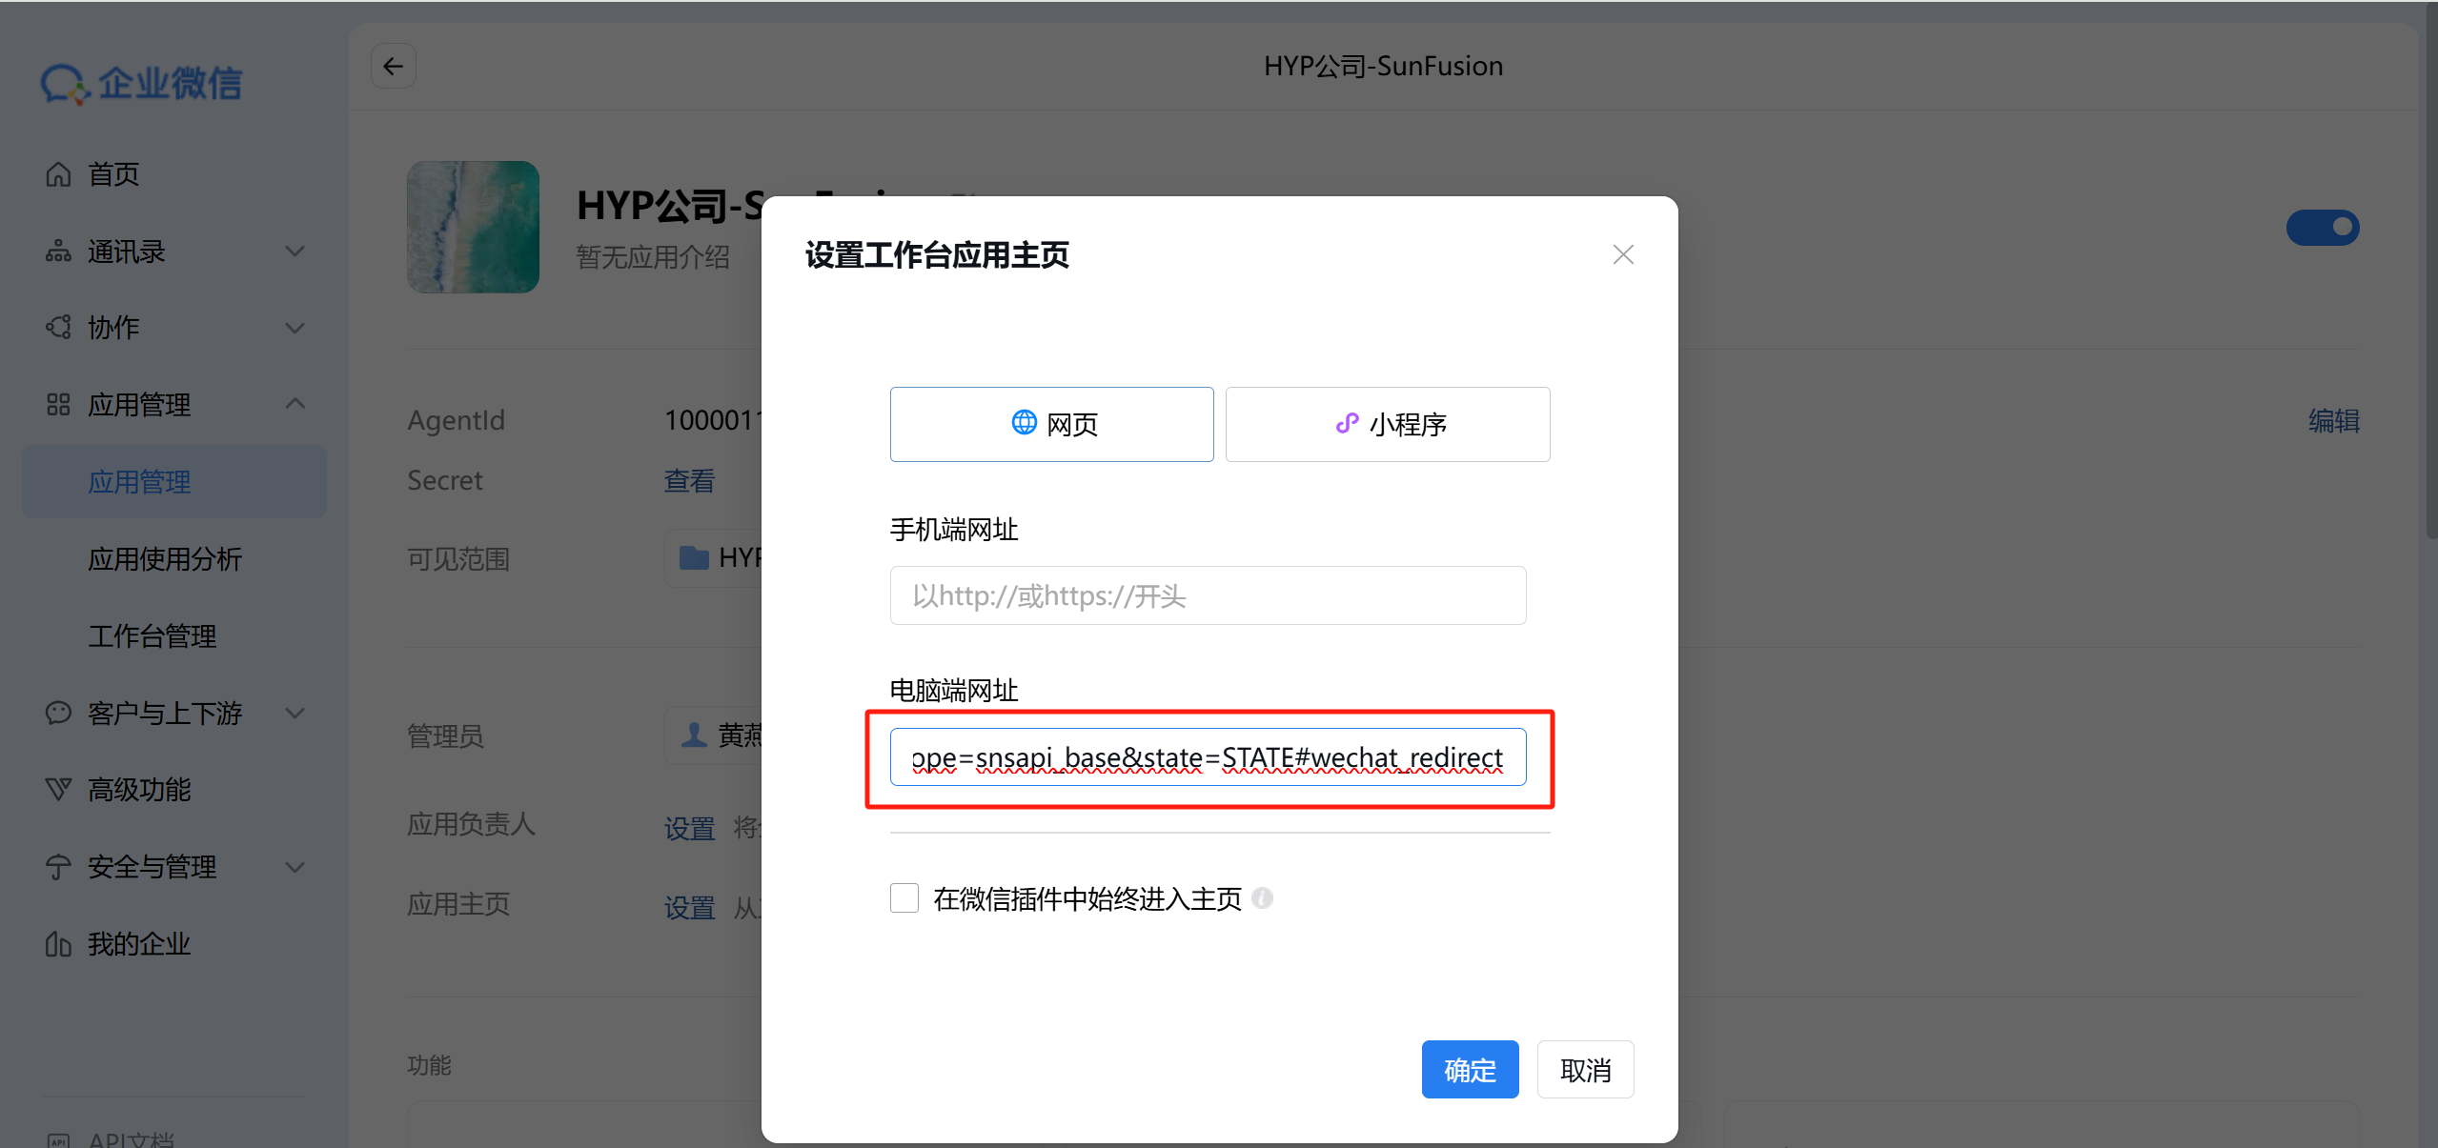This screenshot has width=2438, height=1148.
Task: Open 工作台管理 in the sidebar
Action: [x=152, y=635]
